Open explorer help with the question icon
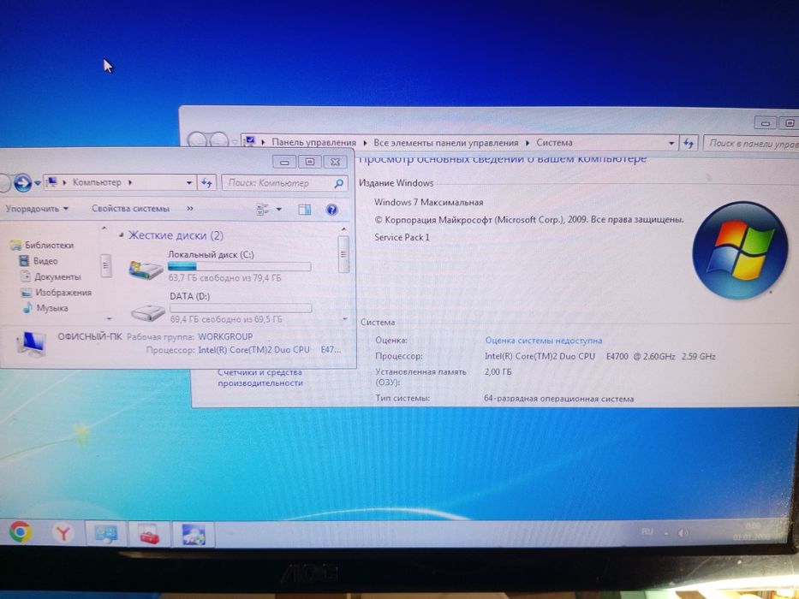The height and width of the screenshot is (599, 799). coord(331,210)
